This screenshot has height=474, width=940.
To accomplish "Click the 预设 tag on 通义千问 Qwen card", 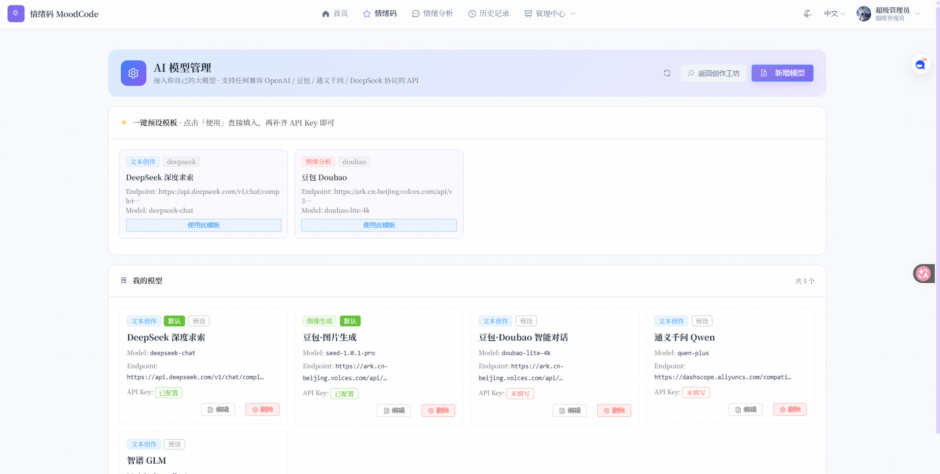I will pyautogui.click(x=702, y=321).
